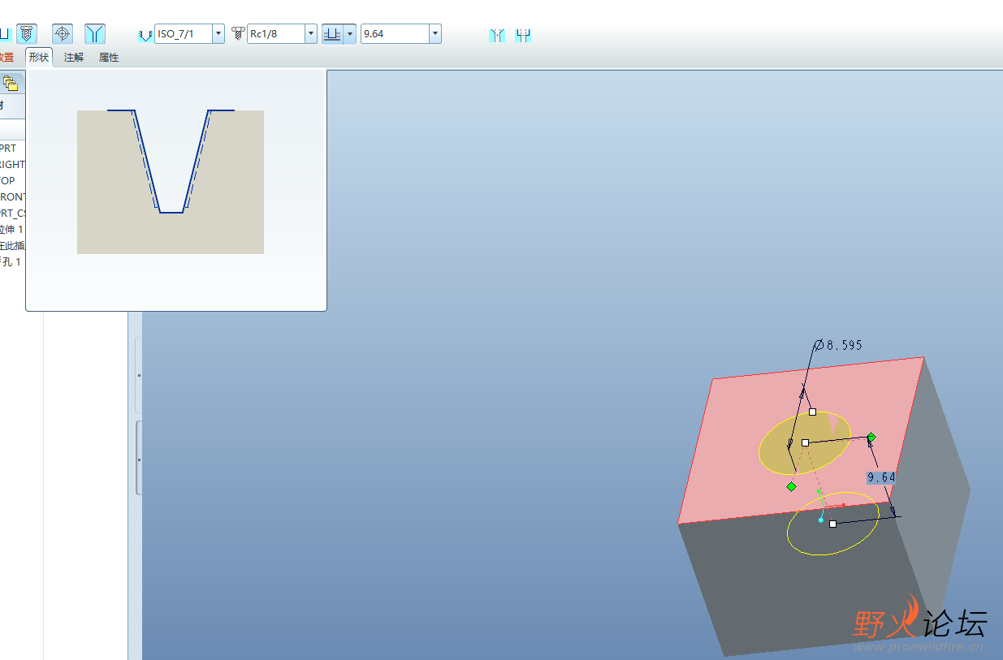
Task: Open the Rc1/8 screw size dropdown arrow
Action: click(x=311, y=34)
